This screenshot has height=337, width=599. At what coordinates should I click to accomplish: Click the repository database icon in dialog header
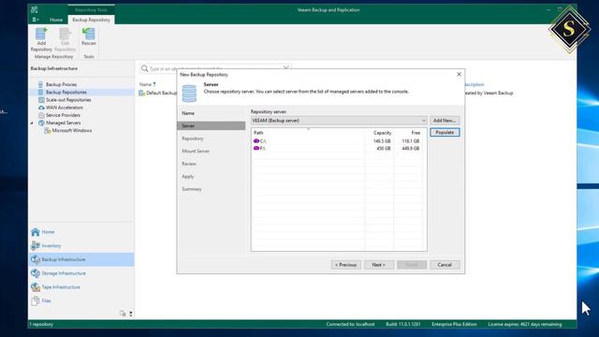coord(189,94)
